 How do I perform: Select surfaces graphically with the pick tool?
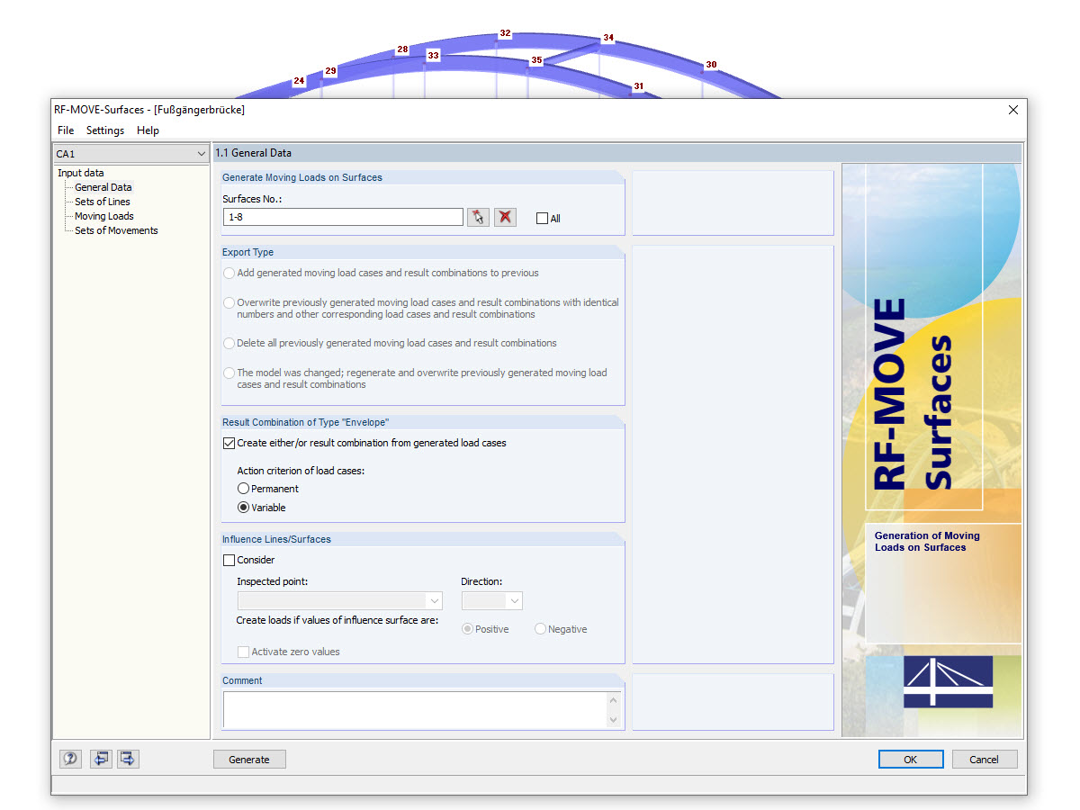[x=478, y=217]
